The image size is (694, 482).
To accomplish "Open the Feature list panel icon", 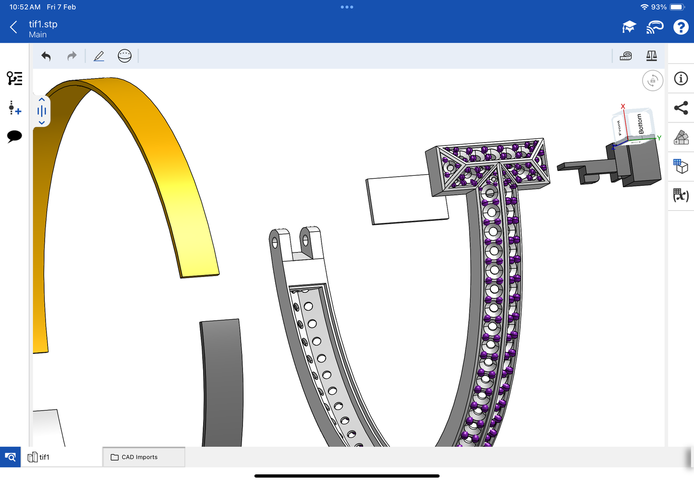I will click(x=14, y=78).
